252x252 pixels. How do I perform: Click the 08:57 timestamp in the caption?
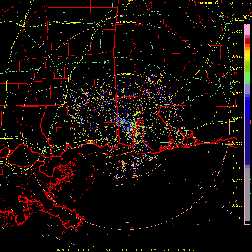point(195,250)
